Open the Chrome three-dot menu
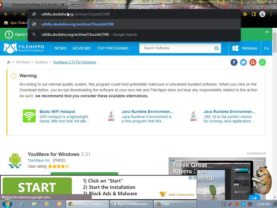Screen dimensions: 277x208 [271, 14]
